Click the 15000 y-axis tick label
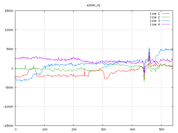The image size is (178, 133). [9, 11]
